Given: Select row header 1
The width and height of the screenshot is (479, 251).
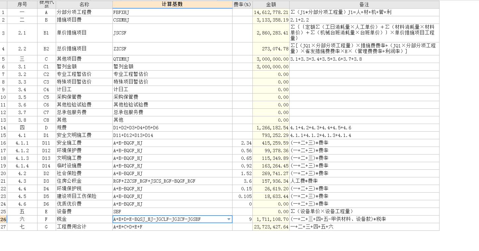Looking at the screenshot, I should point(3,12).
